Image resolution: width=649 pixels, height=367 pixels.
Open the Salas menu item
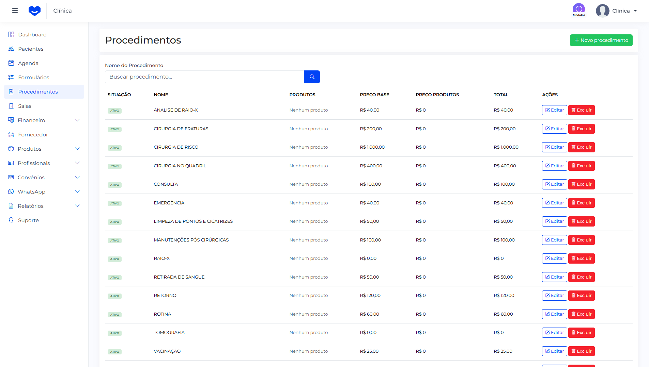coord(25,106)
